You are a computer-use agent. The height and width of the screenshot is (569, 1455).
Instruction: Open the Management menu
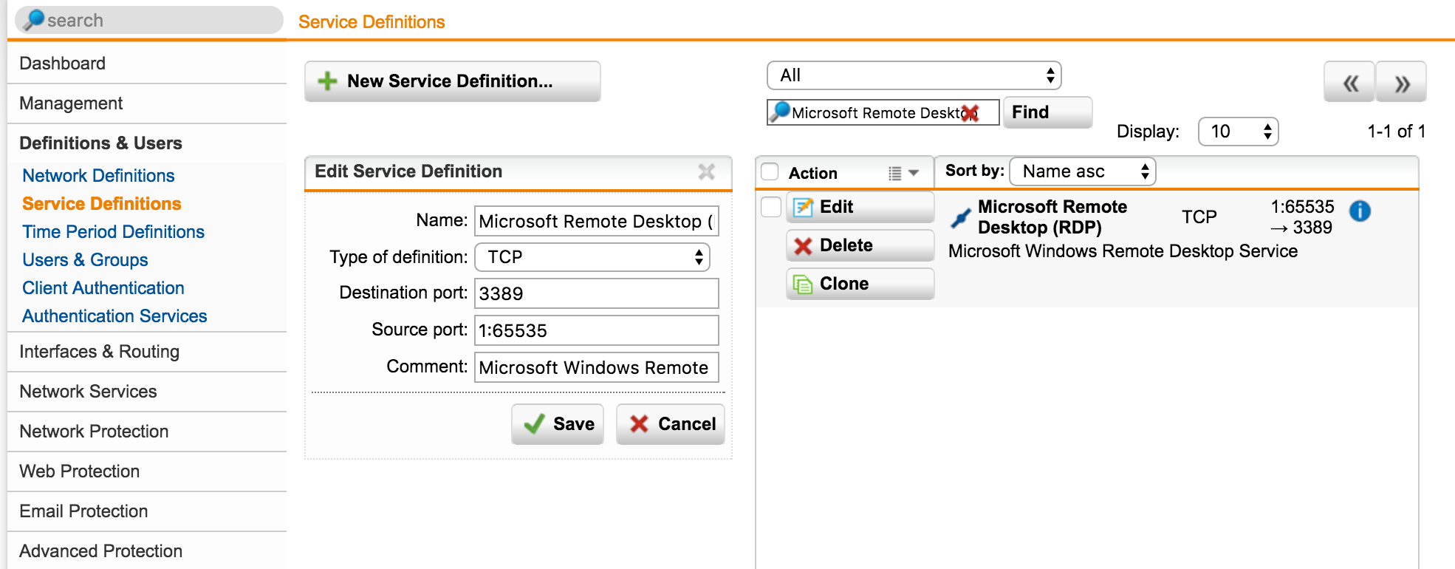pyautogui.click(x=147, y=103)
